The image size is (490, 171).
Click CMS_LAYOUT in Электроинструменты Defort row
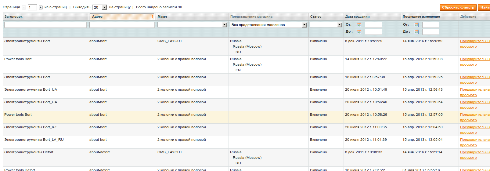(x=170, y=152)
